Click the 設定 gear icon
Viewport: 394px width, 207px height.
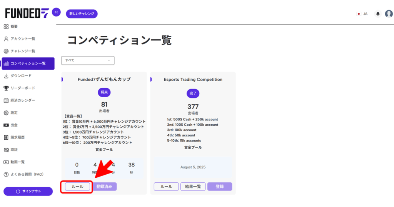coord(6,113)
